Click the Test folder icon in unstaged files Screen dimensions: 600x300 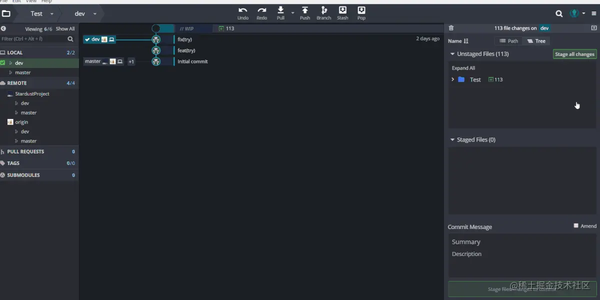click(461, 79)
